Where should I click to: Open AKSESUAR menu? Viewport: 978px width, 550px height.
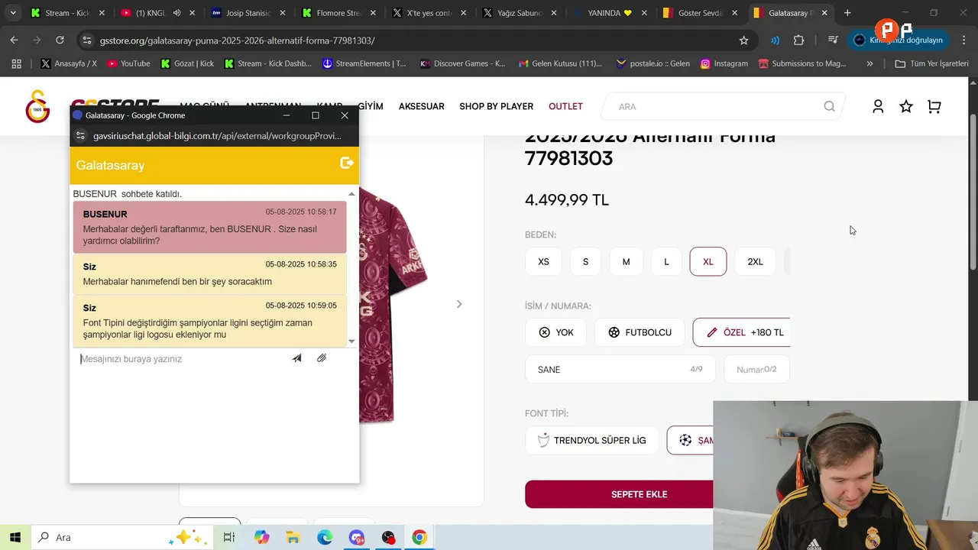(421, 106)
